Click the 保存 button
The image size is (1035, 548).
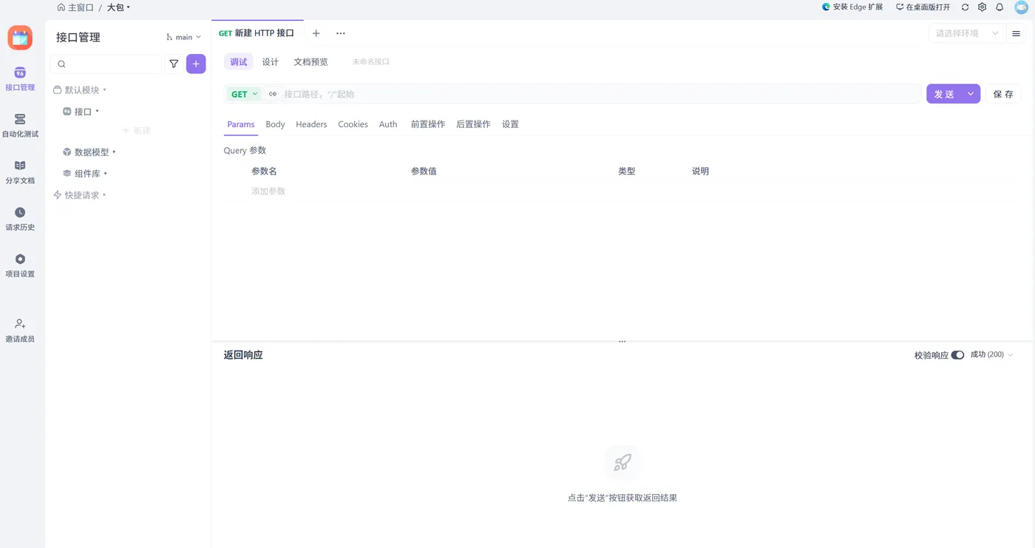[1003, 94]
